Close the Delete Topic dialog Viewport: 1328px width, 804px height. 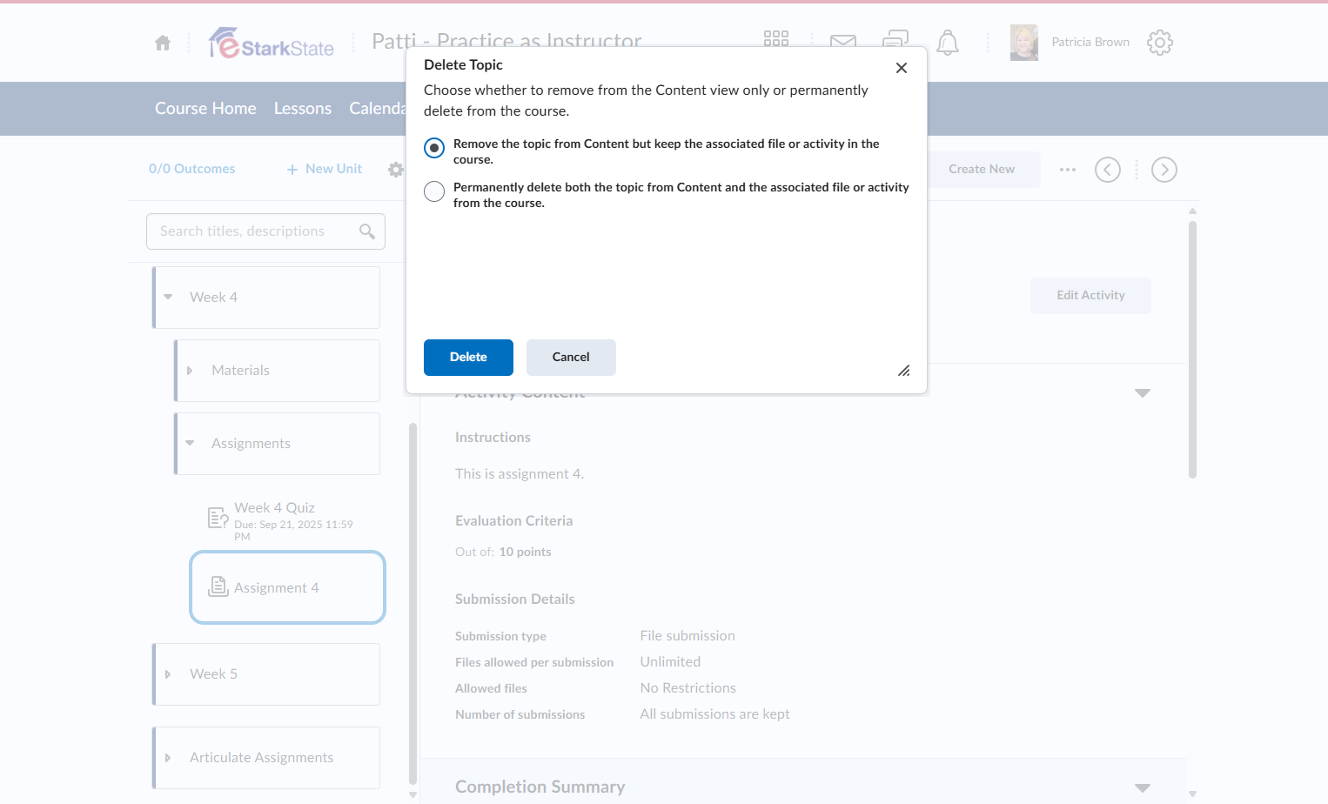point(902,68)
